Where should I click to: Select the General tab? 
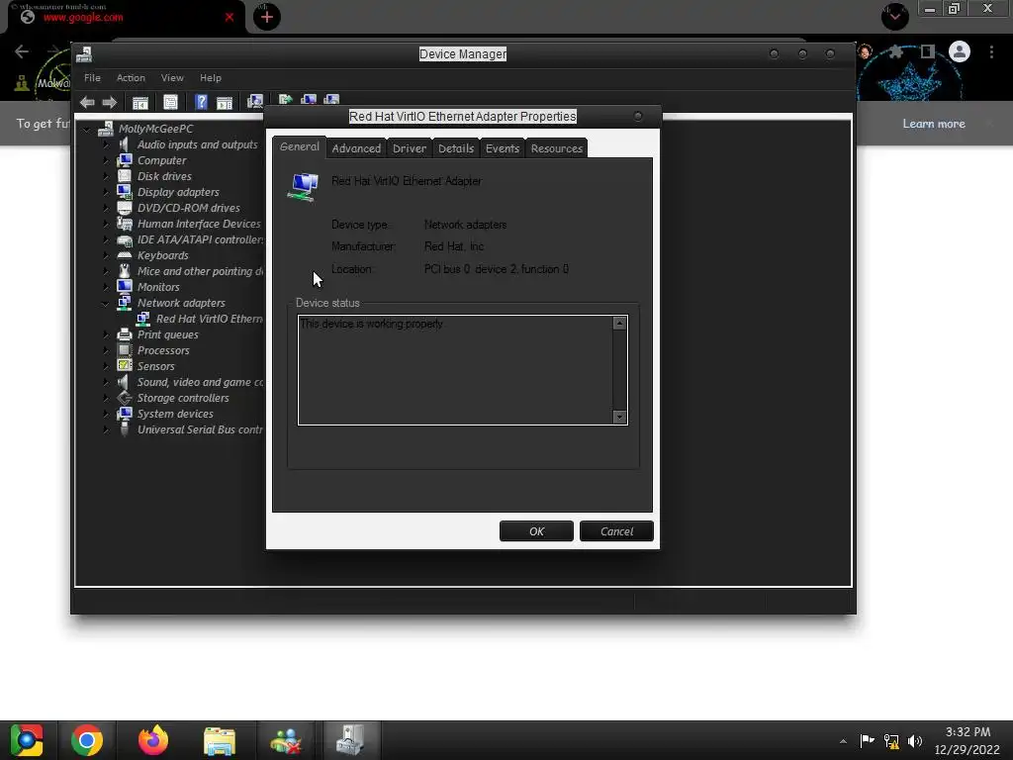(x=299, y=146)
